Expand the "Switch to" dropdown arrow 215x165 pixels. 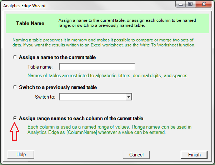click(x=129, y=97)
